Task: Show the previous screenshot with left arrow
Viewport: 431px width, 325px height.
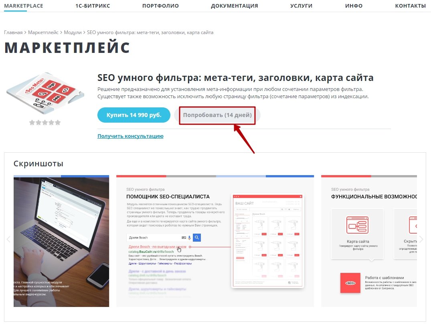Action: point(8,239)
